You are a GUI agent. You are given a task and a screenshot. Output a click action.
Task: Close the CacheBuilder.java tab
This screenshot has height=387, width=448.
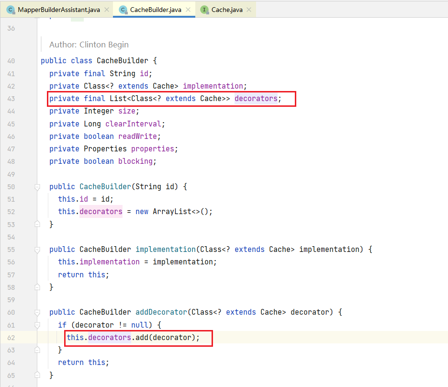pyautogui.click(x=189, y=10)
